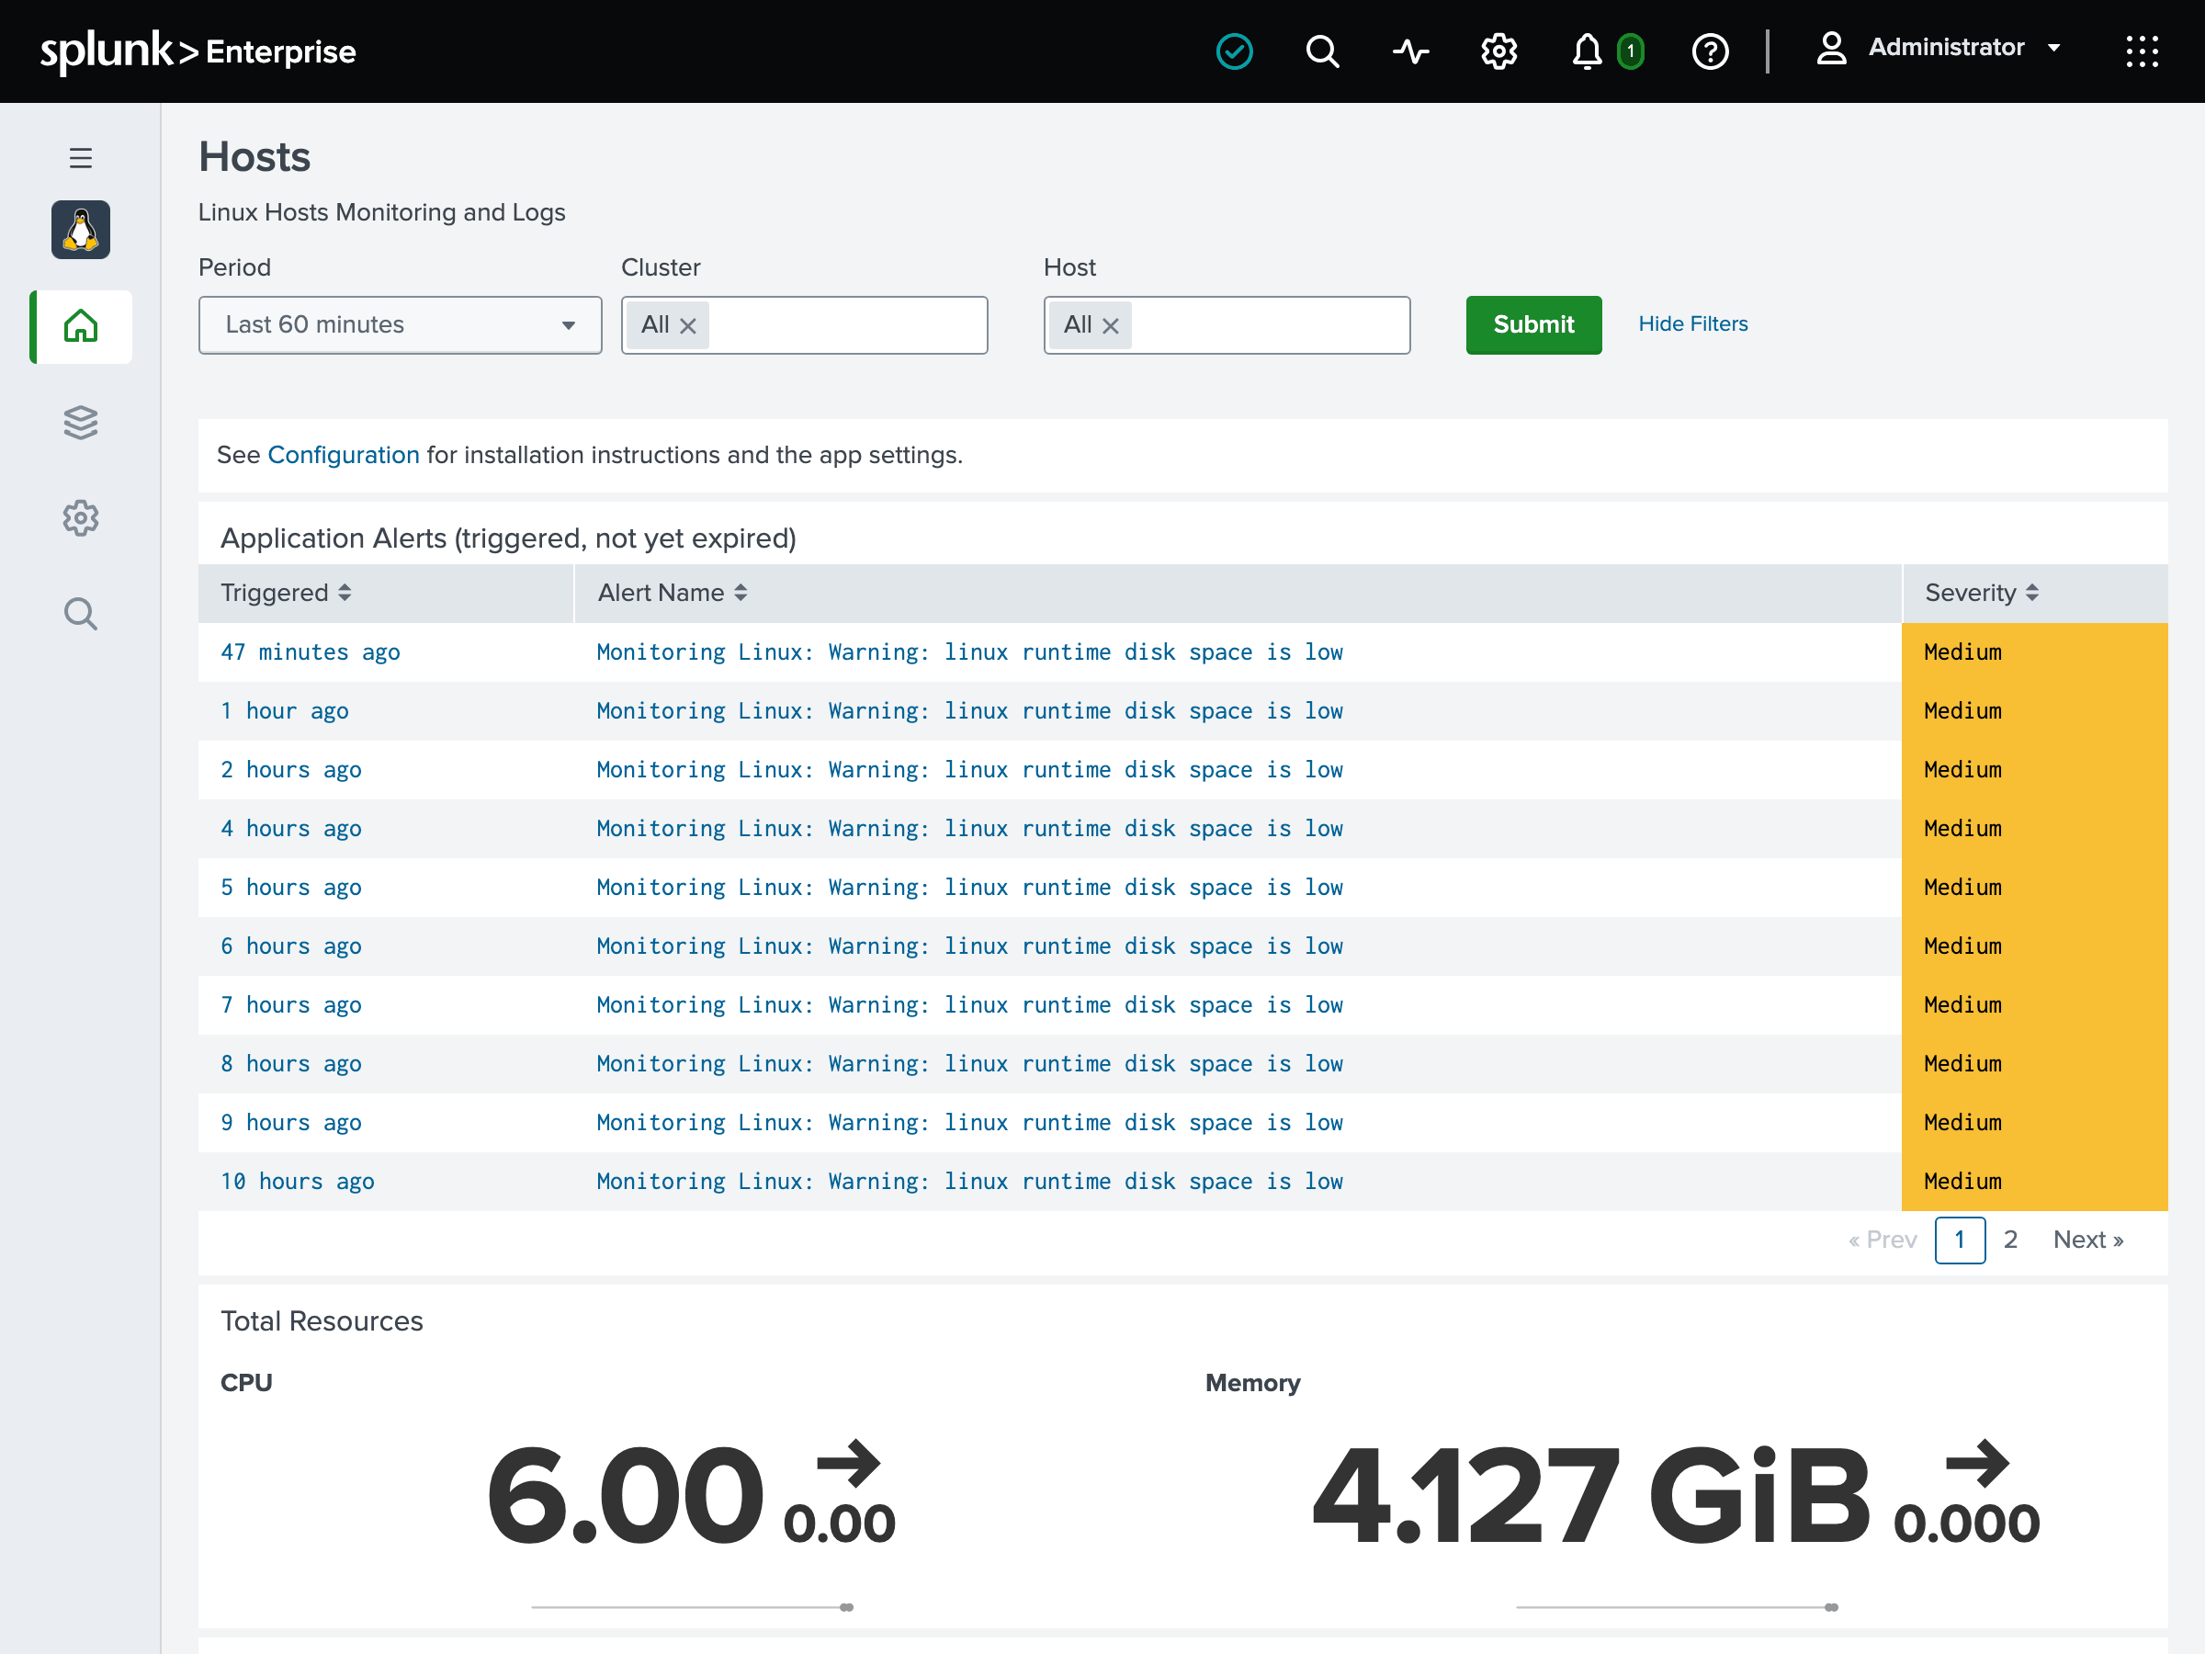This screenshot has width=2205, height=1654.
Task: Open the Splunk Enterprise logo home
Action: (198, 50)
